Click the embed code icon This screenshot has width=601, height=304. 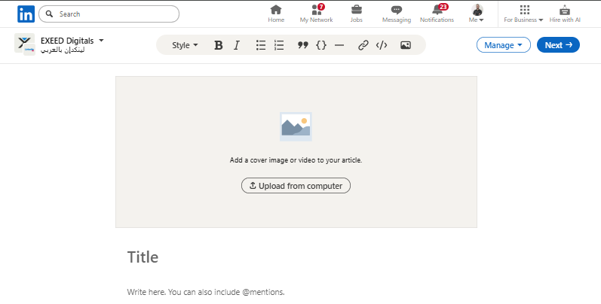(382, 45)
